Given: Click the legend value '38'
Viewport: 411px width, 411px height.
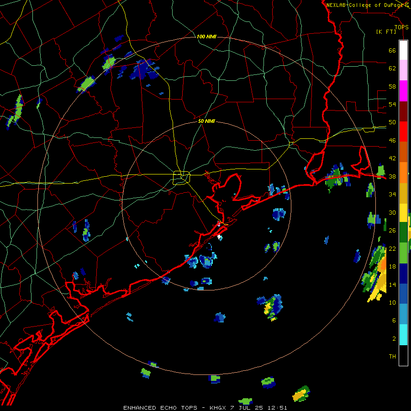Looking at the screenshot, I should tap(392, 176).
